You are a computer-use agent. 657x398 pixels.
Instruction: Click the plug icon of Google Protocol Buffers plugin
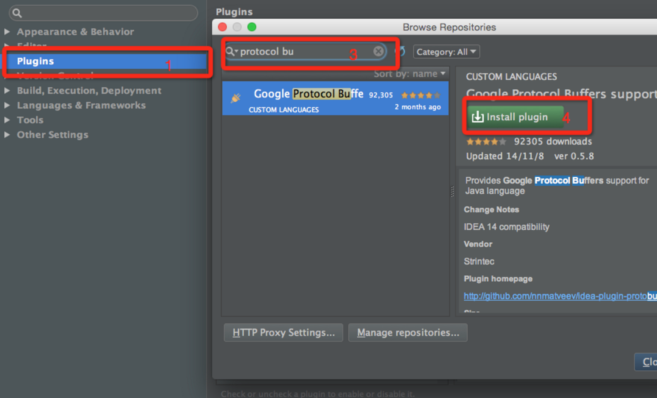[236, 98]
